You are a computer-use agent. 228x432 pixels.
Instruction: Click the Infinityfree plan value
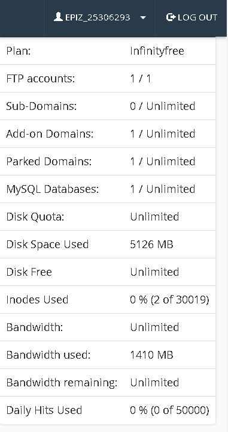tap(157, 51)
